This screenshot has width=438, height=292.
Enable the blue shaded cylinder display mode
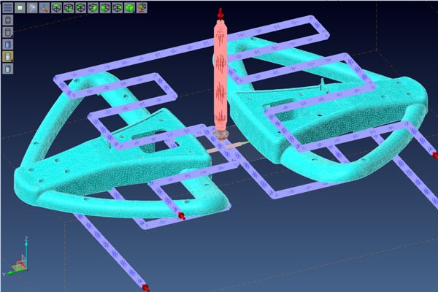(7, 45)
